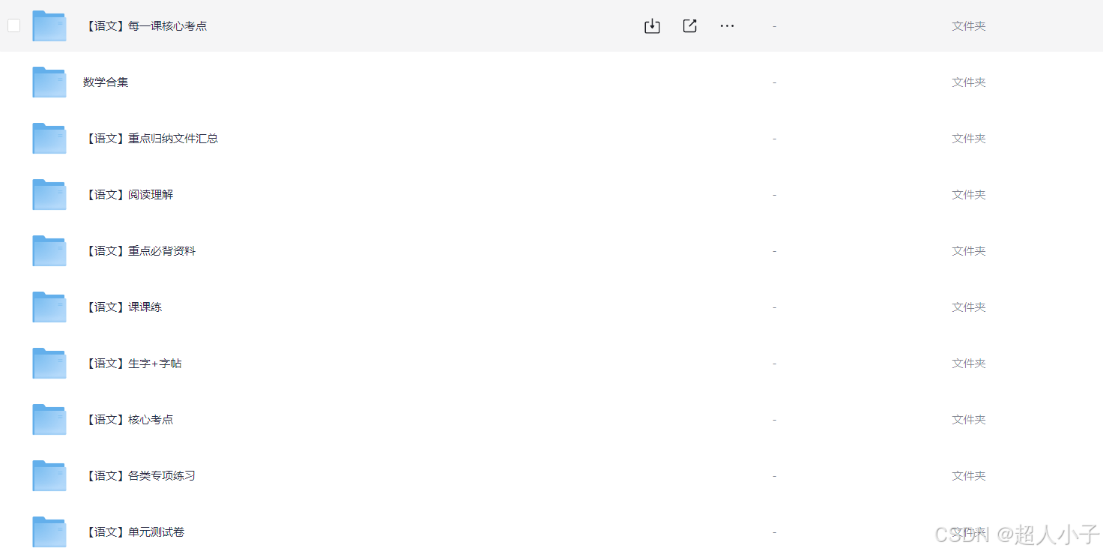Download the 【语文】每一课核心考点 folder
The height and width of the screenshot is (554, 1103).
pyautogui.click(x=652, y=26)
